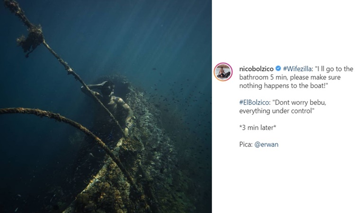Viewport: 355px width, 213px height.
Task: Click the blank white area below caption
Action: click(283, 181)
